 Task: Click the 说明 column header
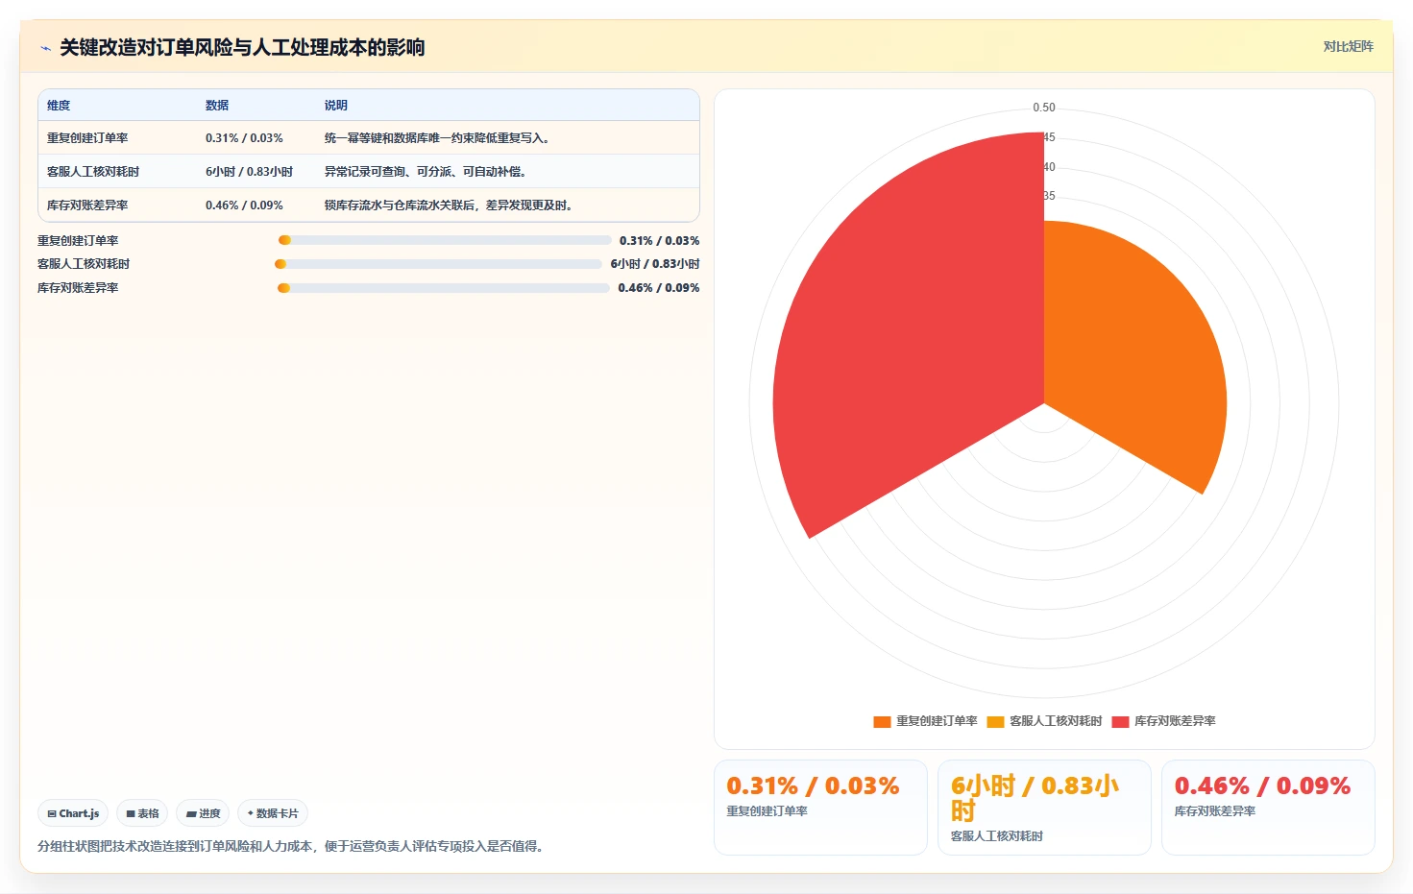coord(336,106)
